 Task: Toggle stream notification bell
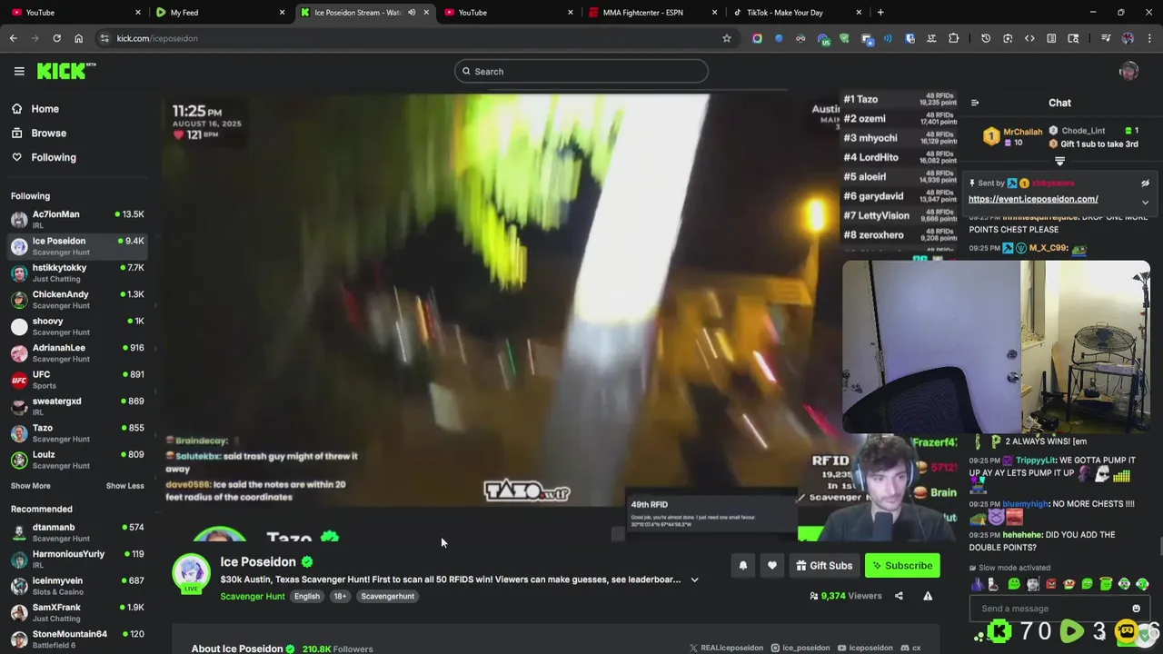742,566
